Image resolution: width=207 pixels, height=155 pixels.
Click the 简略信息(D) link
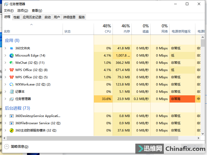pyautogui.click(x=20, y=146)
